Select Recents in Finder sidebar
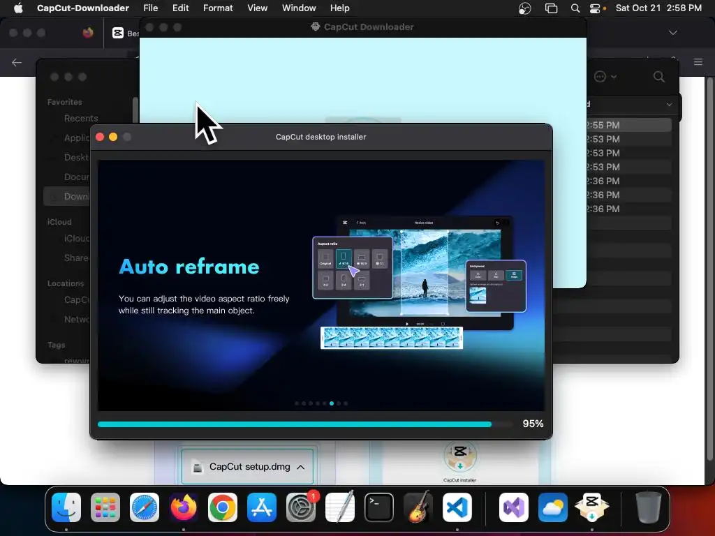Screen dimensions: 715x536 pos(81,119)
